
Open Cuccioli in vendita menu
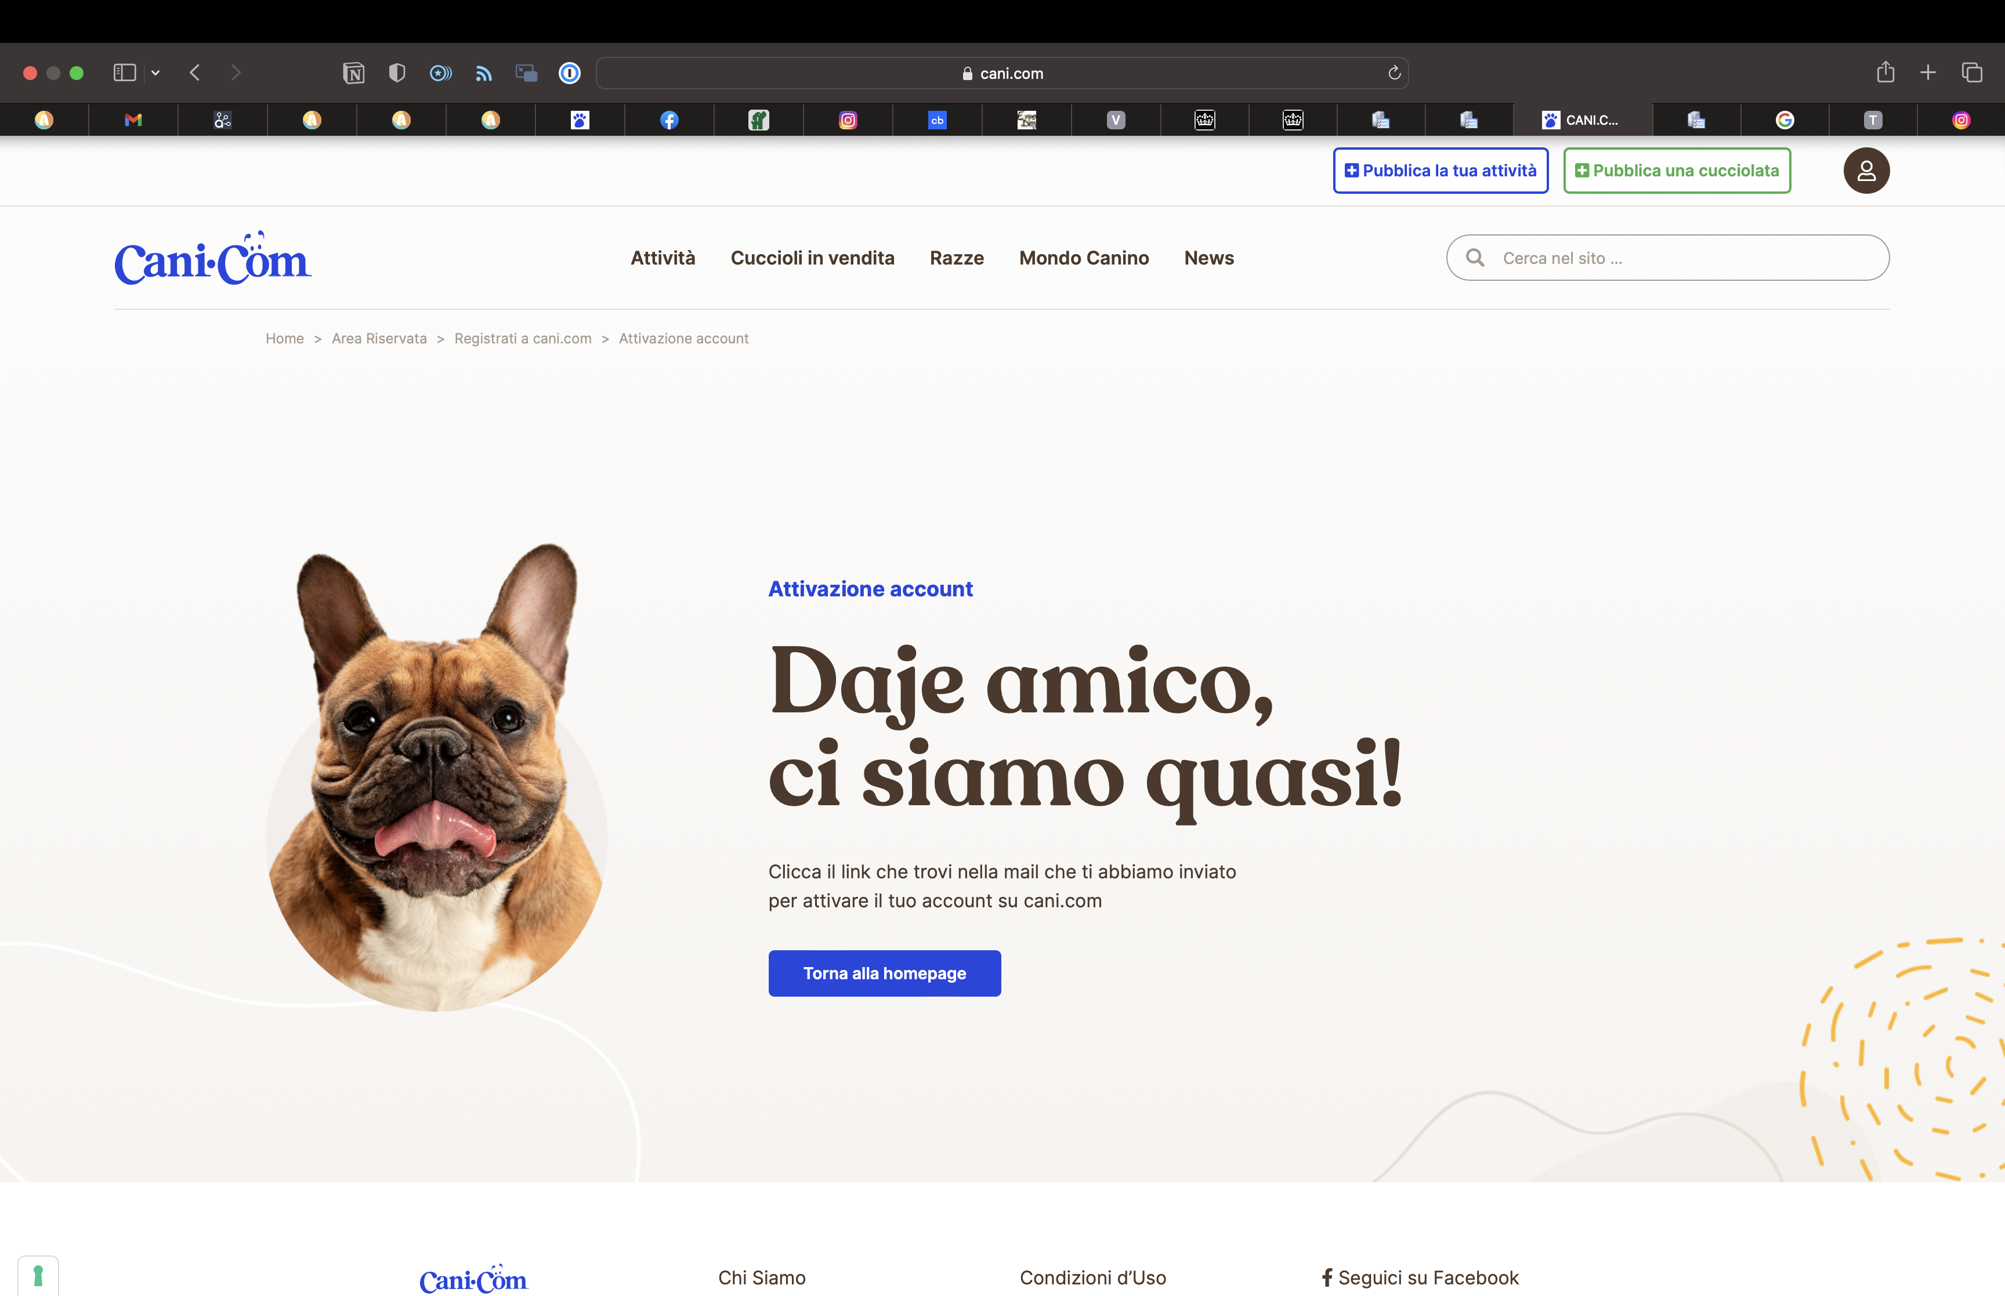812,258
